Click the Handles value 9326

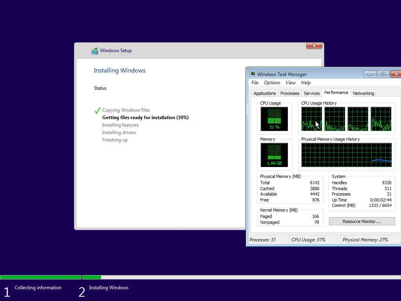click(x=387, y=183)
